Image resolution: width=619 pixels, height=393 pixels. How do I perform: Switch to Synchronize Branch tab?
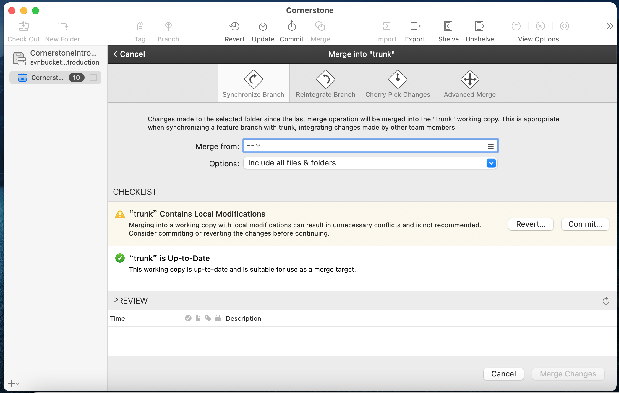(x=253, y=83)
